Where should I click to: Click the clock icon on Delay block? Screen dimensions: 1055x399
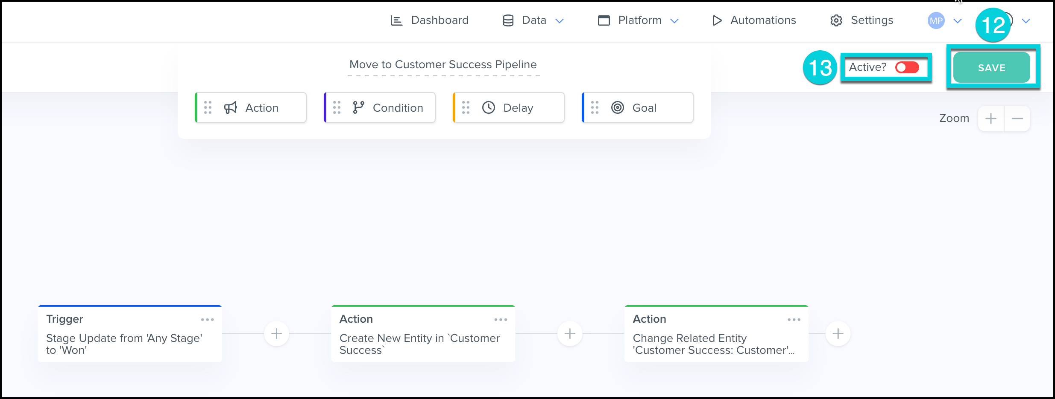pos(489,107)
